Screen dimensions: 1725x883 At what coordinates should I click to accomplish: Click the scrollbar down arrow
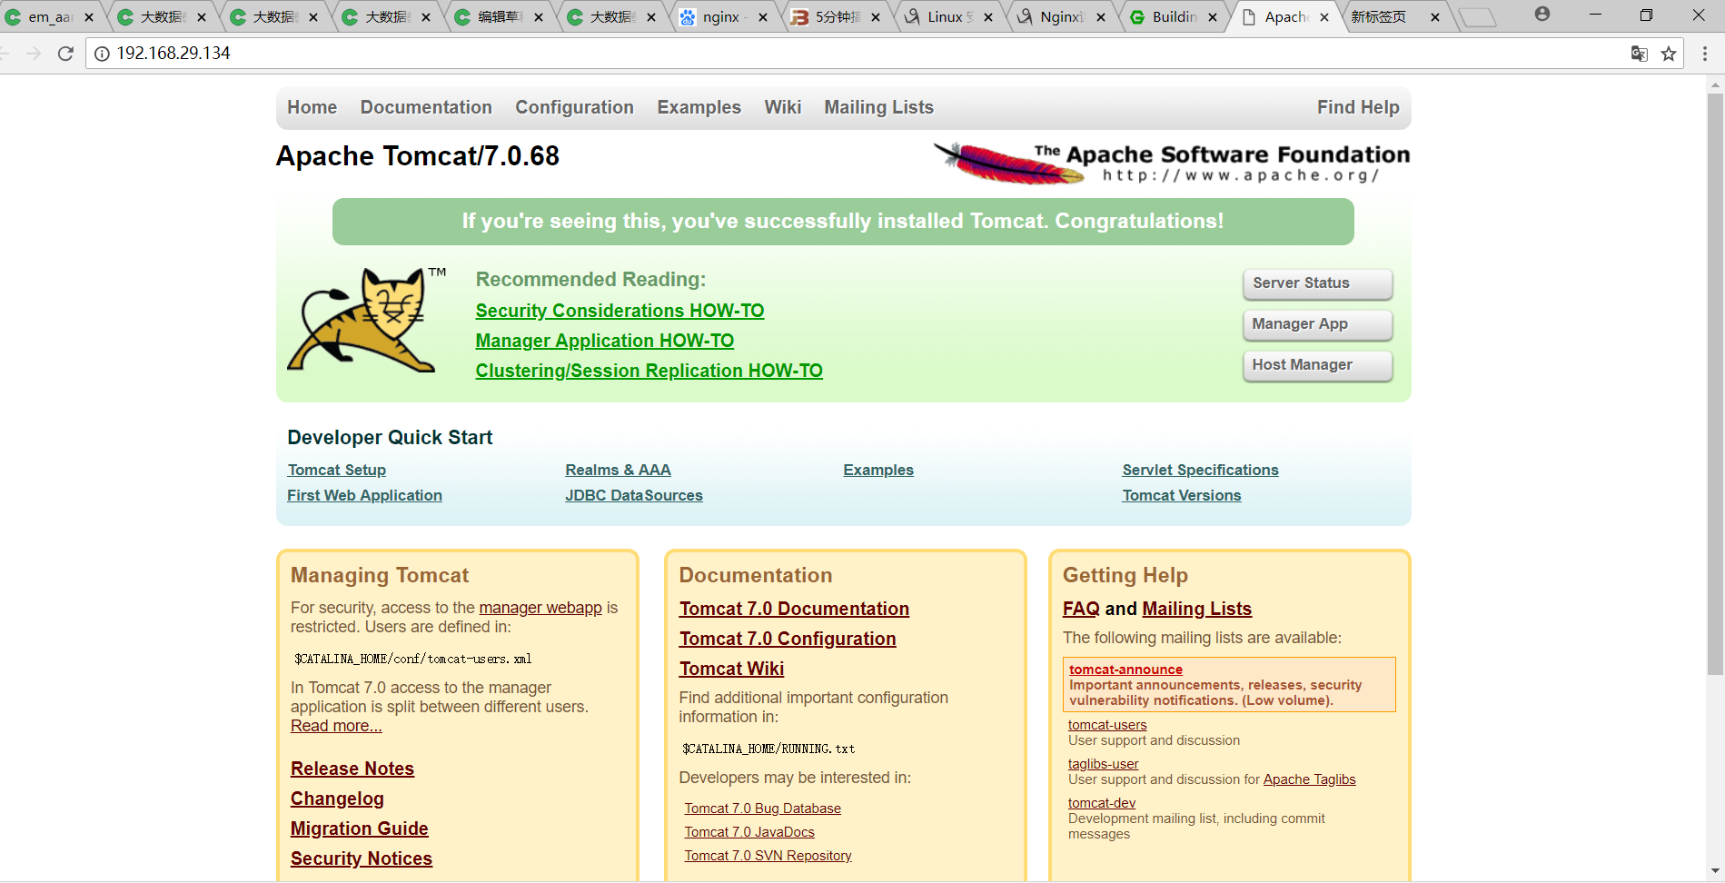coord(1715,870)
